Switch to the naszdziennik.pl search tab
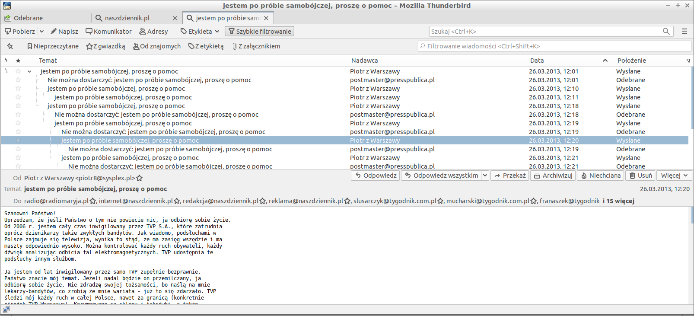The width and height of the screenshot is (694, 316). pyautogui.click(x=127, y=18)
